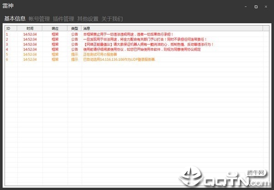Image resolution: width=274 pixels, height=190 pixels.
Task: Maximize the 雷神 window
Action: click(256, 7)
